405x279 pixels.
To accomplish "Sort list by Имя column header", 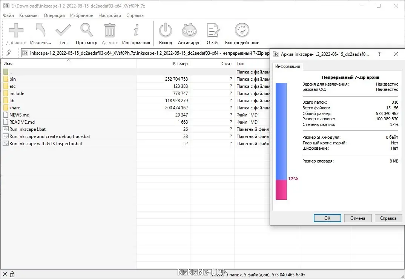I will point(69,64).
